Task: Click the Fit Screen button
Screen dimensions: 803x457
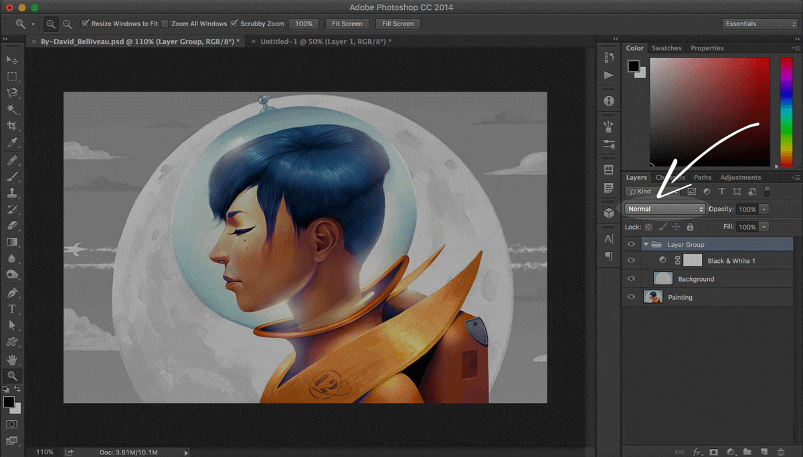Action: click(347, 23)
